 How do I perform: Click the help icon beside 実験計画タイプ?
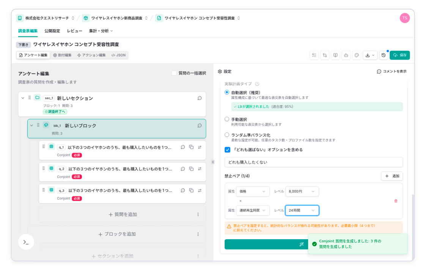(x=257, y=84)
